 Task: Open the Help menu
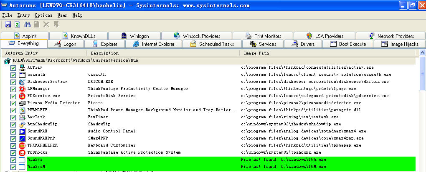click(x=77, y=15)
